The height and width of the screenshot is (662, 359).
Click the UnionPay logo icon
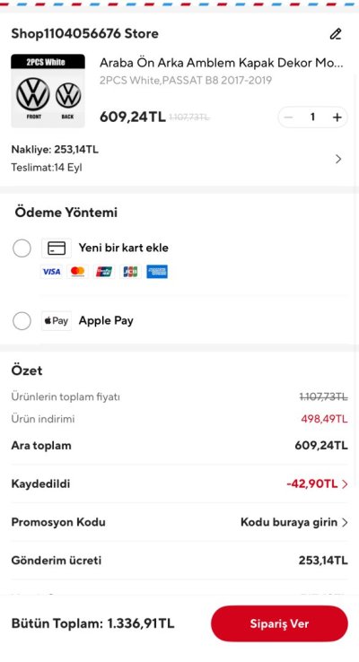(x=104, y=272)
